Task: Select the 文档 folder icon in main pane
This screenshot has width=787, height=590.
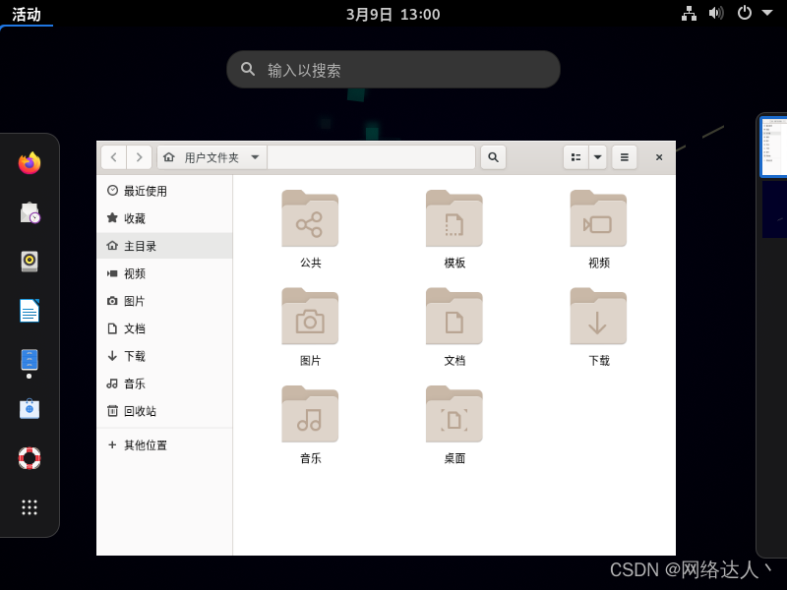Action: (454, 316)
